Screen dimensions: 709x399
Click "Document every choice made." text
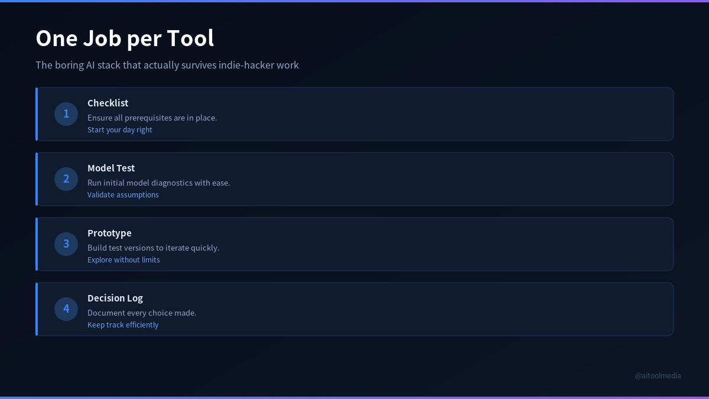coord(142,313)
